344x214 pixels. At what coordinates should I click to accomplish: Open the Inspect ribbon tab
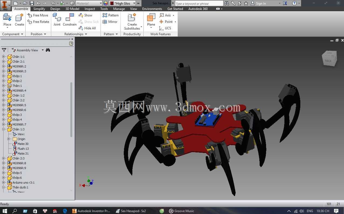pos(90,9)
